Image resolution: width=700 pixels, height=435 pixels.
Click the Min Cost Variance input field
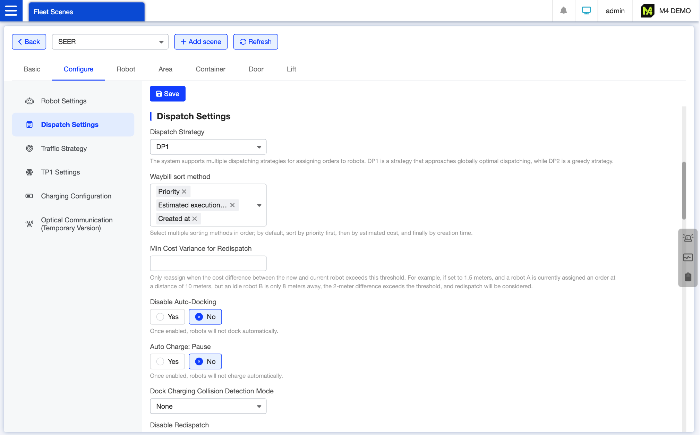(x=208, y=263)
